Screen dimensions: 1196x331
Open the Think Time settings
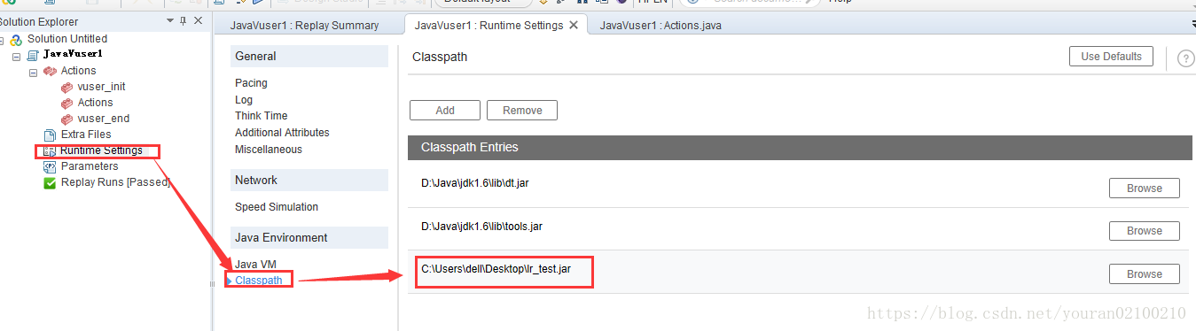(261, 116)
